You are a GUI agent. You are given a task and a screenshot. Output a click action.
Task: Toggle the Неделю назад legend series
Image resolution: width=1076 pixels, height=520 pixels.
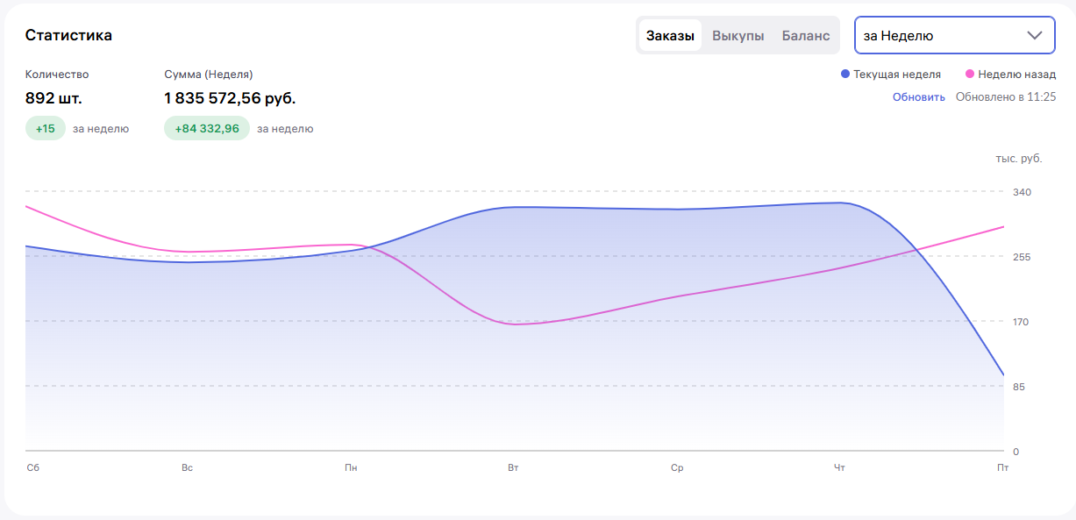(1010, 75)
